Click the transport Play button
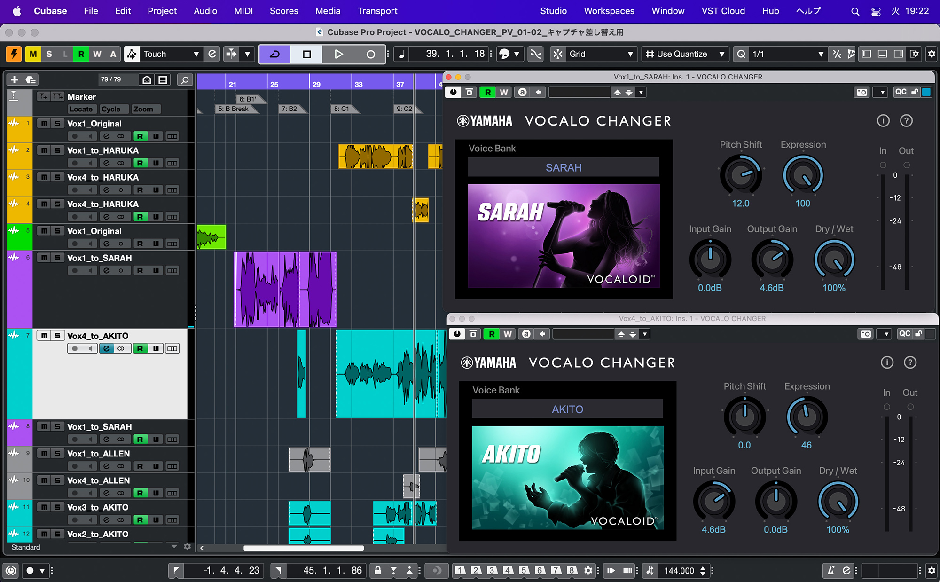Screen dimensions: 940x582 (x=338, y=54)
